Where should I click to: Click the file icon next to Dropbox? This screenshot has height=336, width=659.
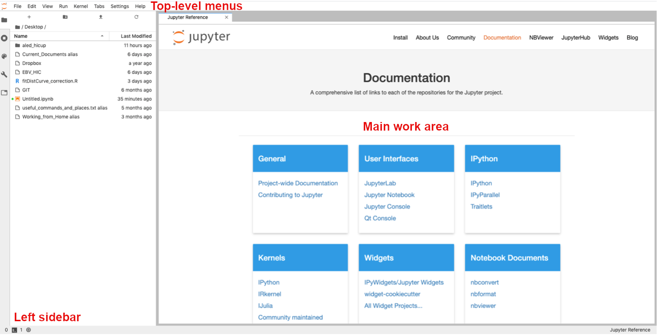[x=18, y=63]
